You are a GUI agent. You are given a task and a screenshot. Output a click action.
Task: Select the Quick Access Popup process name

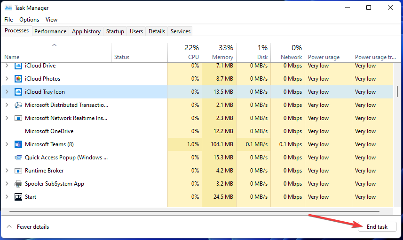click(x=66, y=157)
